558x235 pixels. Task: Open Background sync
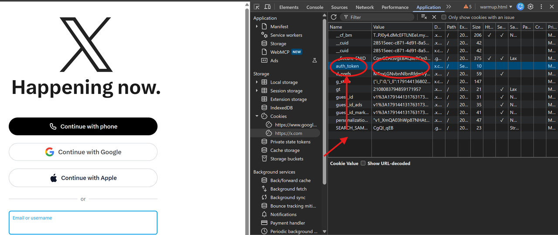(288, 197)
